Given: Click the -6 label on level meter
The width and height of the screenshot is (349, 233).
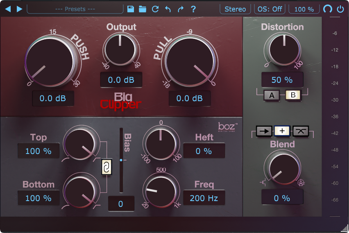Looking at the screenshot, I should [x=335, y=34].
